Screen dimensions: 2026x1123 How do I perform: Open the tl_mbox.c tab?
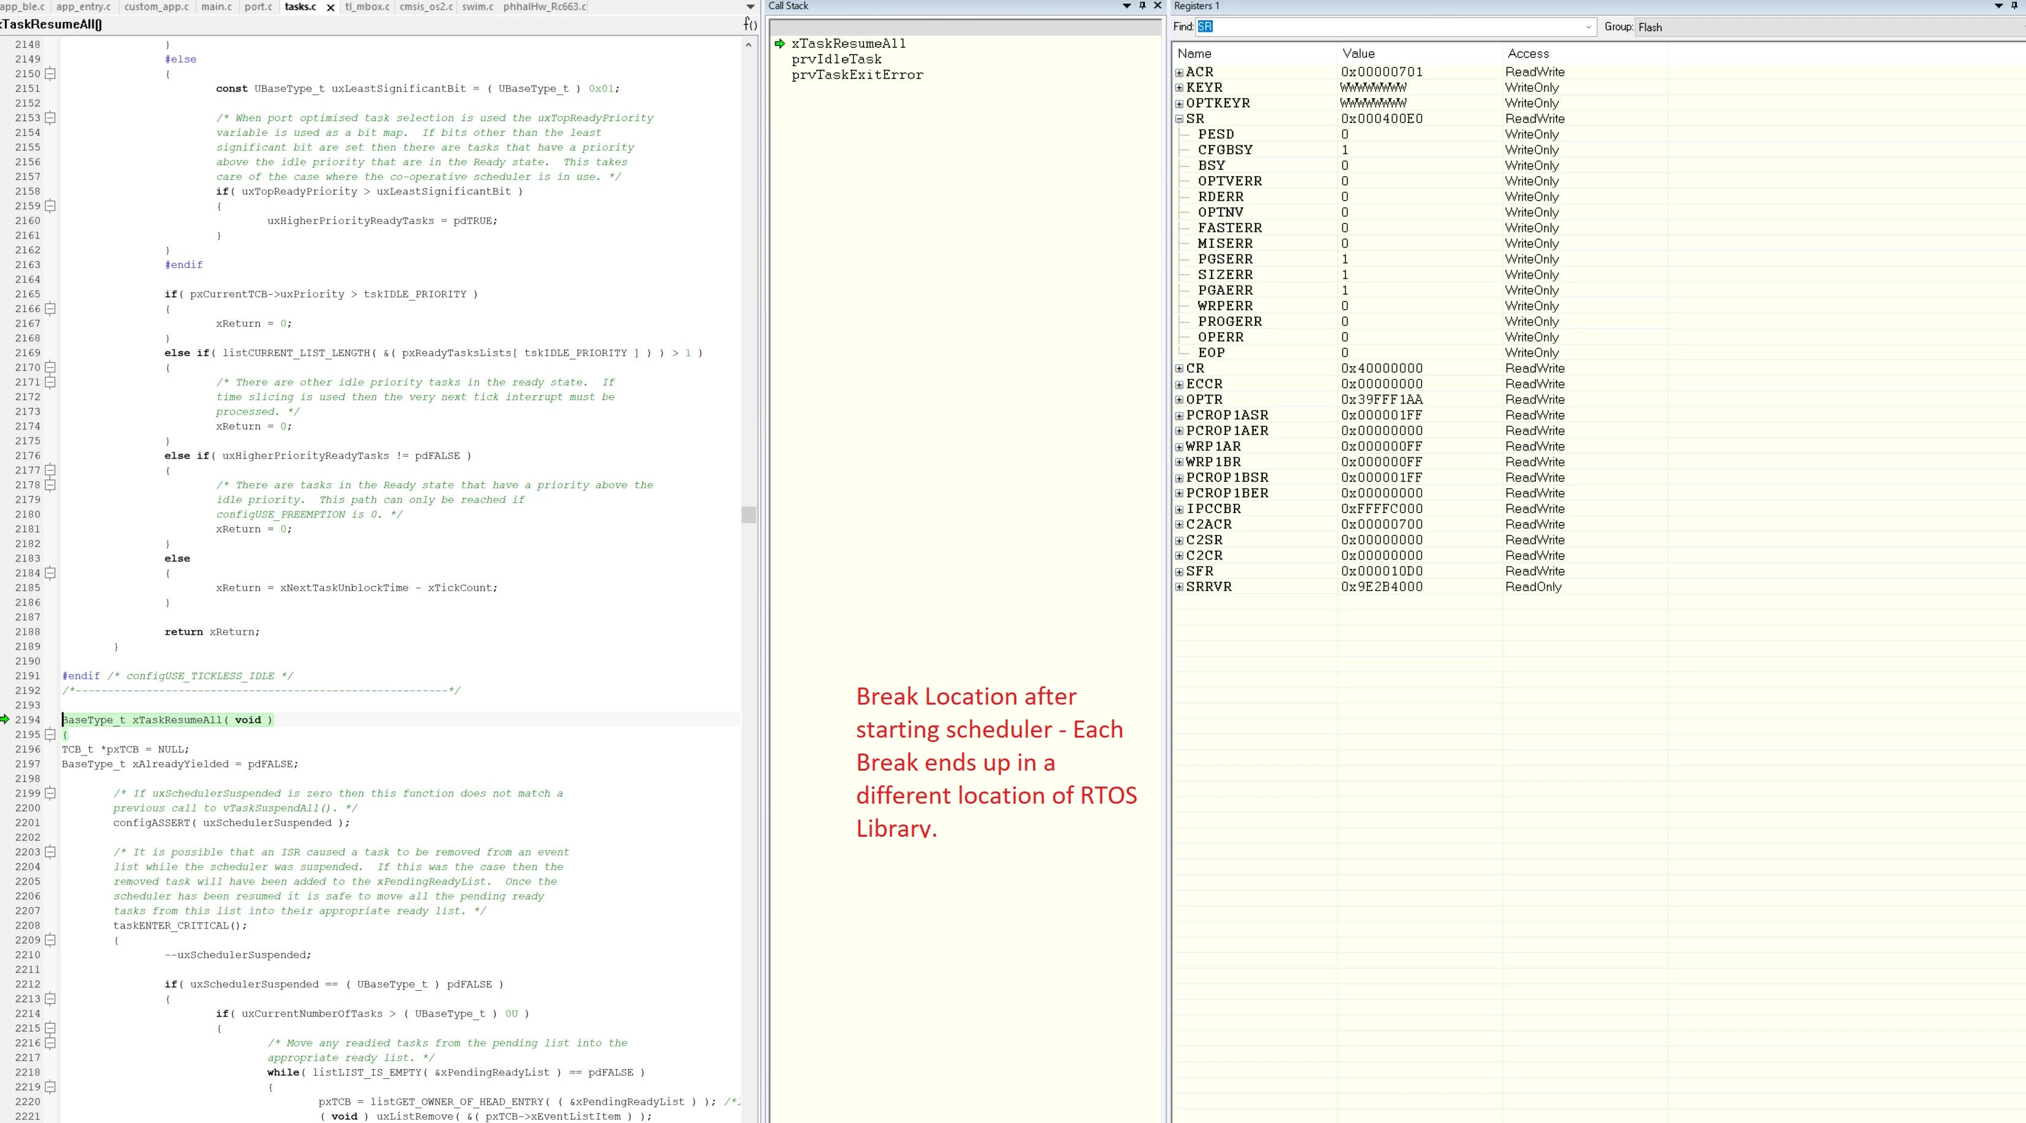coord(367,6)
